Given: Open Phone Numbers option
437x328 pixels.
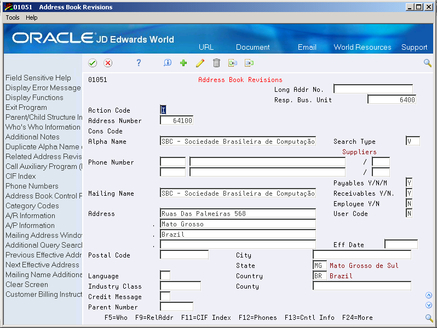Looking at the screenshot, I should pyautogui.click(x=32, y=186).
